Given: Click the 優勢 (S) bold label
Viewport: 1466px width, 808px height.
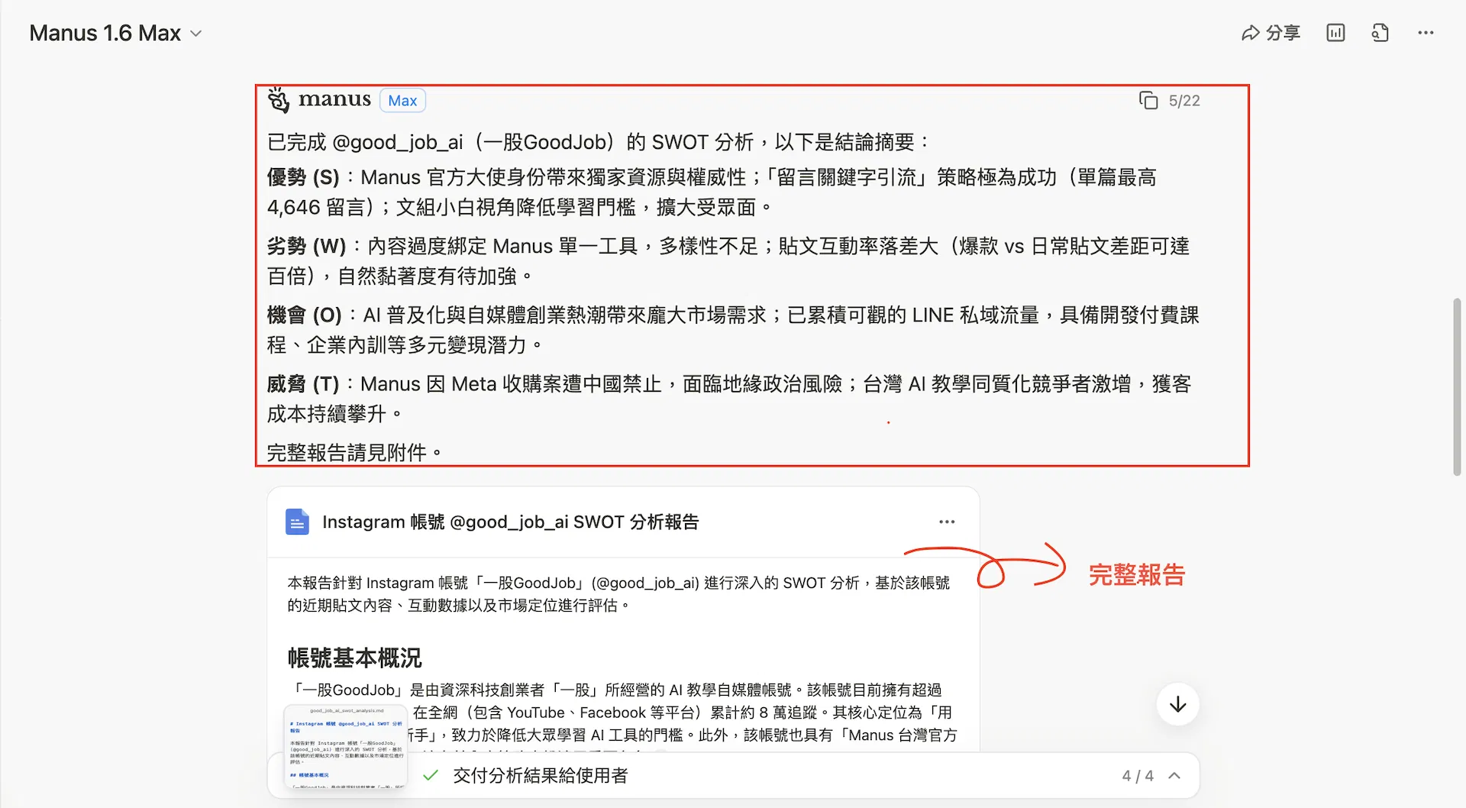Looking at the screenshot, I should [303, 177].
